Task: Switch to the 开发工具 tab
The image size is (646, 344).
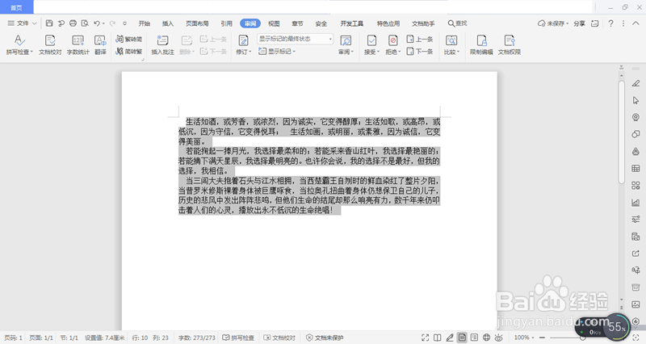Action: pyautogui.click(x=351, y=23)
